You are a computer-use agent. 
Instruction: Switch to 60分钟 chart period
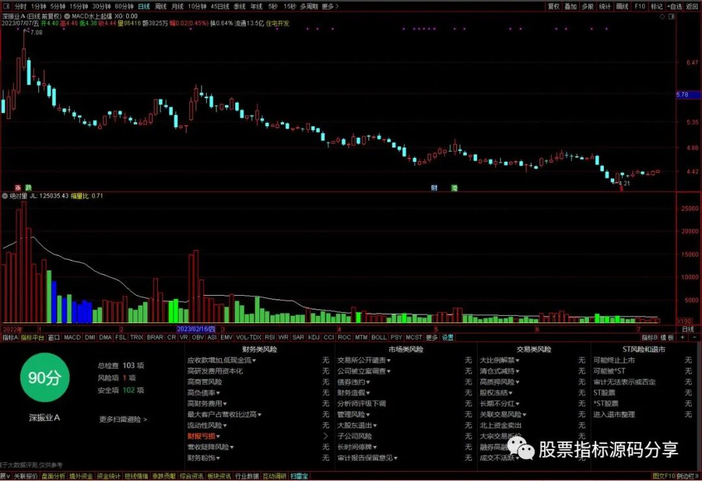[124, 6]
